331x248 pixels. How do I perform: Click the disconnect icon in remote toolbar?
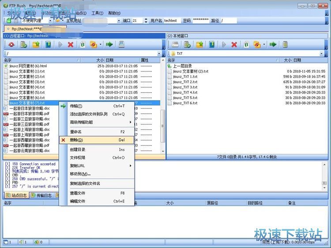11,45
